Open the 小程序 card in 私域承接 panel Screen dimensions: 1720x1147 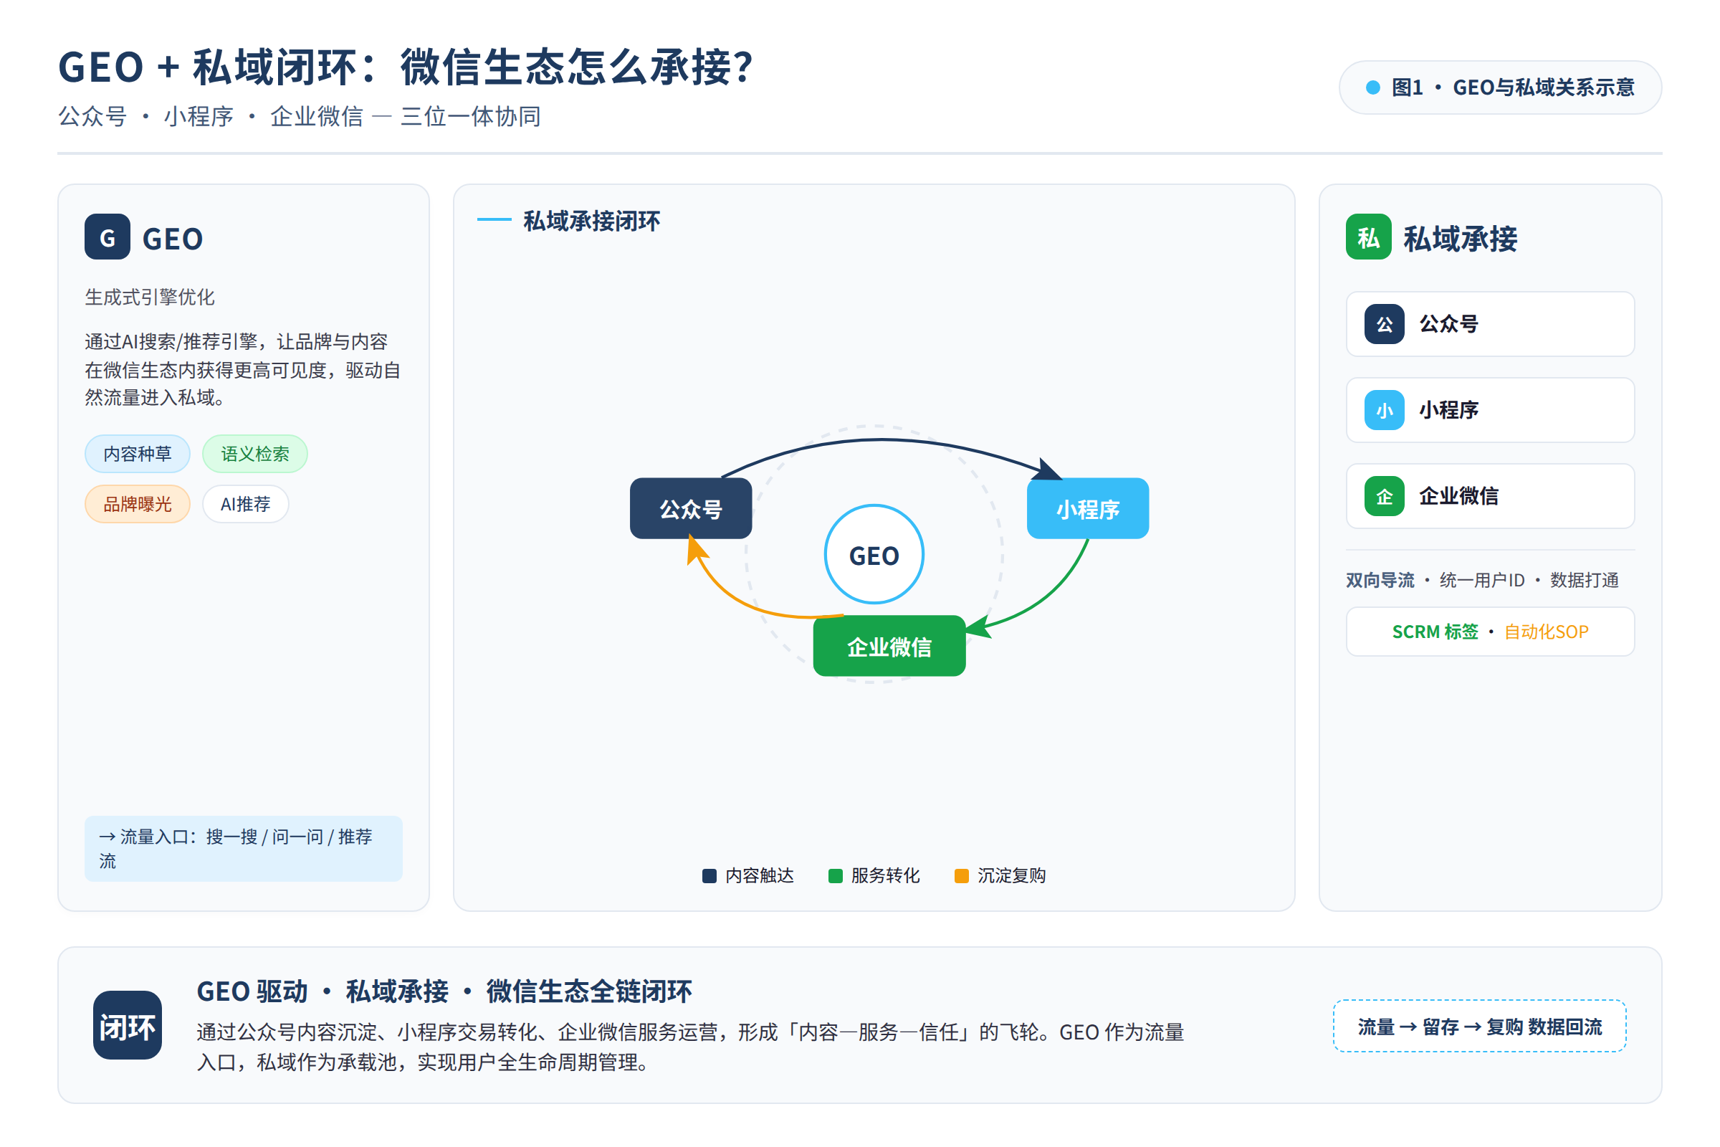point(1491,410)
